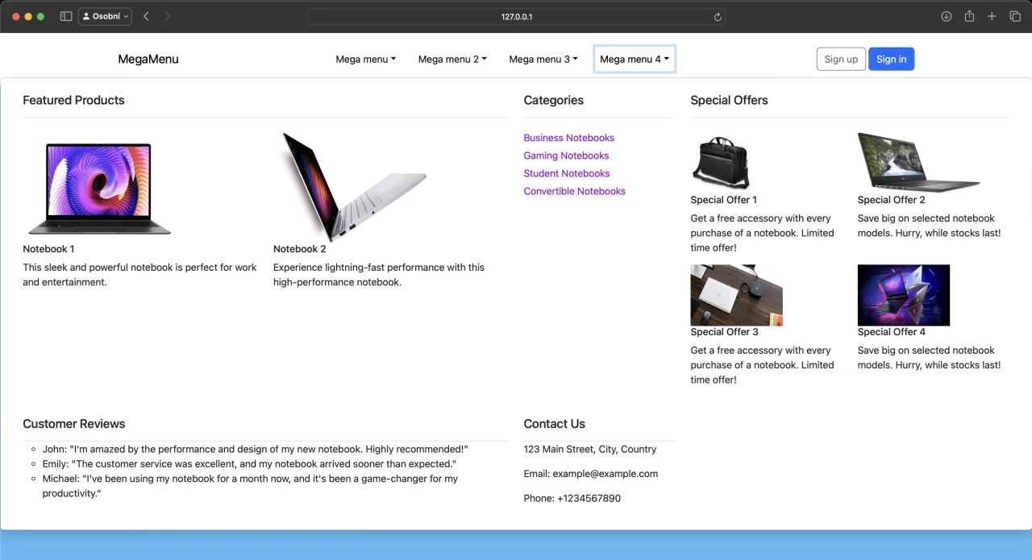Click the Special Offer 2 title
This screenshot has width=1032, height=560.
[892, 200]
